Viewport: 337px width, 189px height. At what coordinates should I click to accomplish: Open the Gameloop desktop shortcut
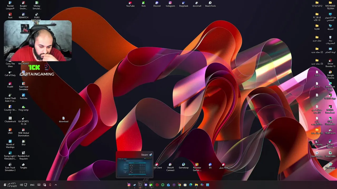(x=184, y=166)
